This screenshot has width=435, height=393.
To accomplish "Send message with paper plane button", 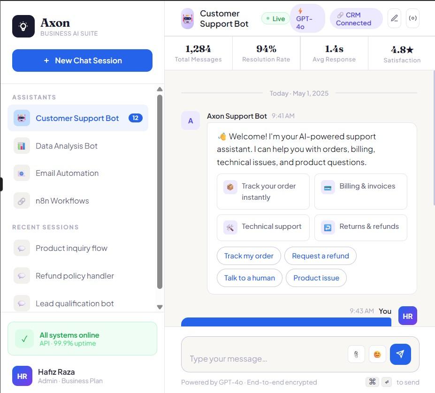I will tap(400, 354).
